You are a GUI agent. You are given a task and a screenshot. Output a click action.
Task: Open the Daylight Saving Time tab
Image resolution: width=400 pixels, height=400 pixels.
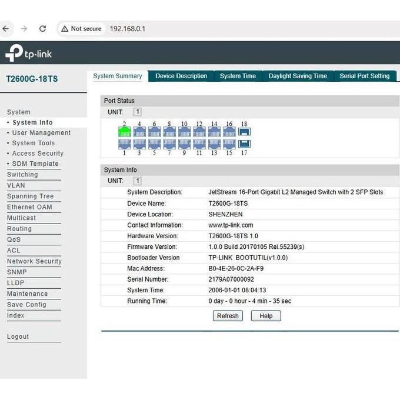tap(298, 76)
